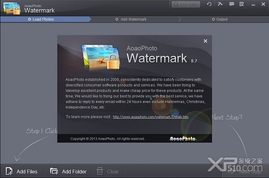
Task: Click the register document icon in title bar
Action: tap(242, 4)
